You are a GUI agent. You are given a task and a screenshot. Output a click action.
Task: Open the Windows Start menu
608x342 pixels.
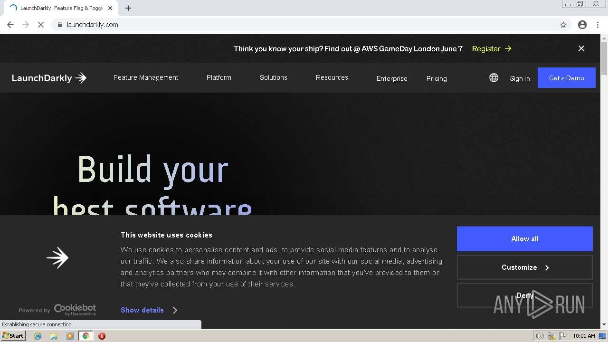(13, 336)
